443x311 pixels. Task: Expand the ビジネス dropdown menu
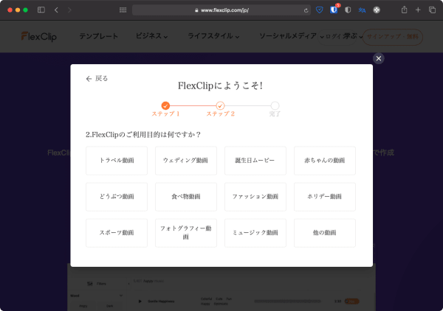pyautogui.click(x=151, y=36)
